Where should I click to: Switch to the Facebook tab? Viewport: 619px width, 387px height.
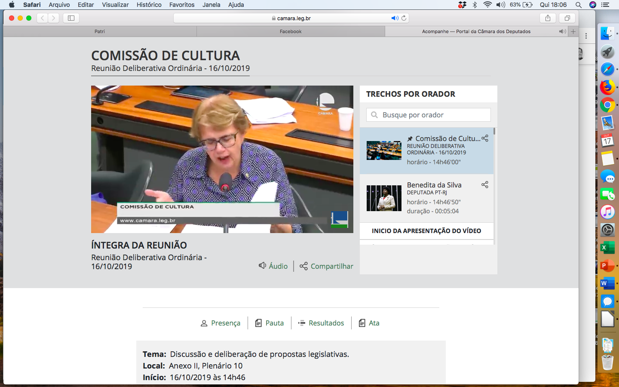point(291,31)
